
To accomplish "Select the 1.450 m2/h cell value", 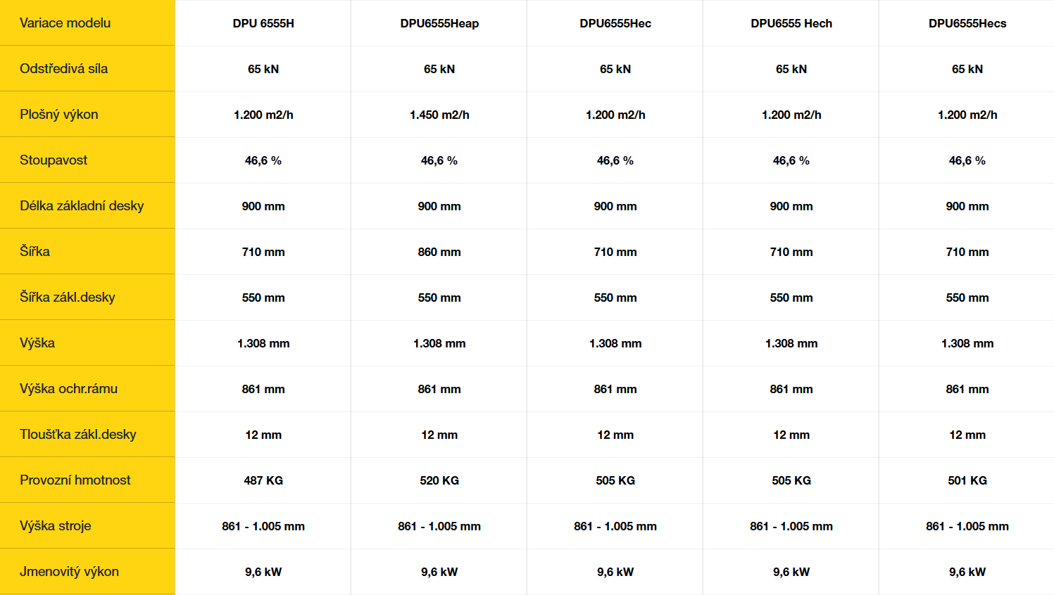I will (x=439, y=115).
